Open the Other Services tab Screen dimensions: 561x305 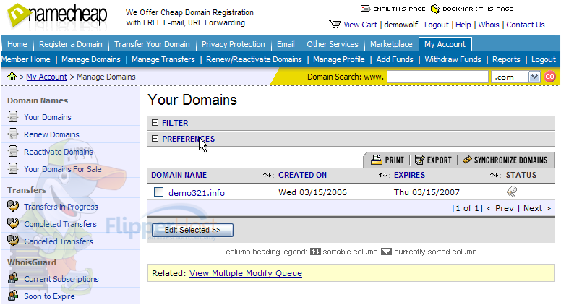click(333, 44)
